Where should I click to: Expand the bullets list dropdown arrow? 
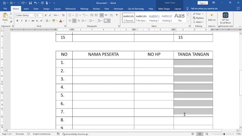(73, 15)
